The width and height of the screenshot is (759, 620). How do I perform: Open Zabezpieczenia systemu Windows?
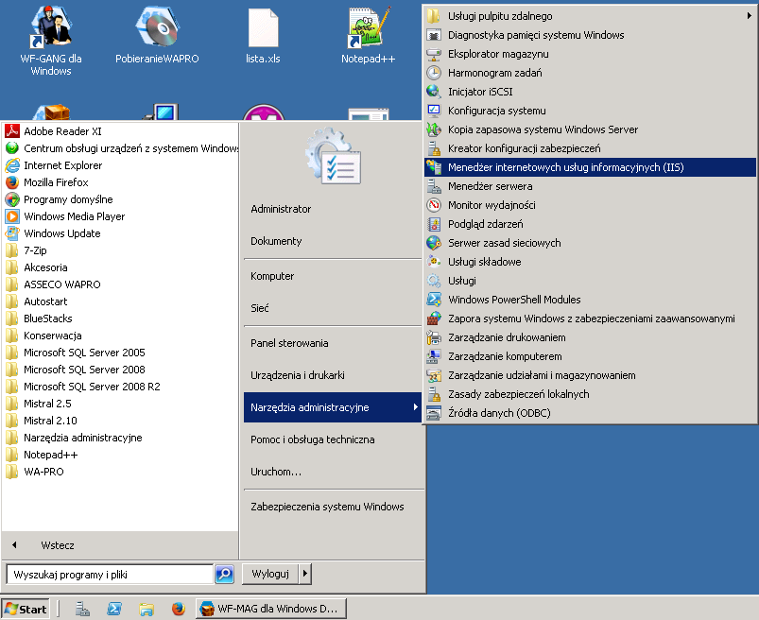pyautogui.click(x=333, y=507)
